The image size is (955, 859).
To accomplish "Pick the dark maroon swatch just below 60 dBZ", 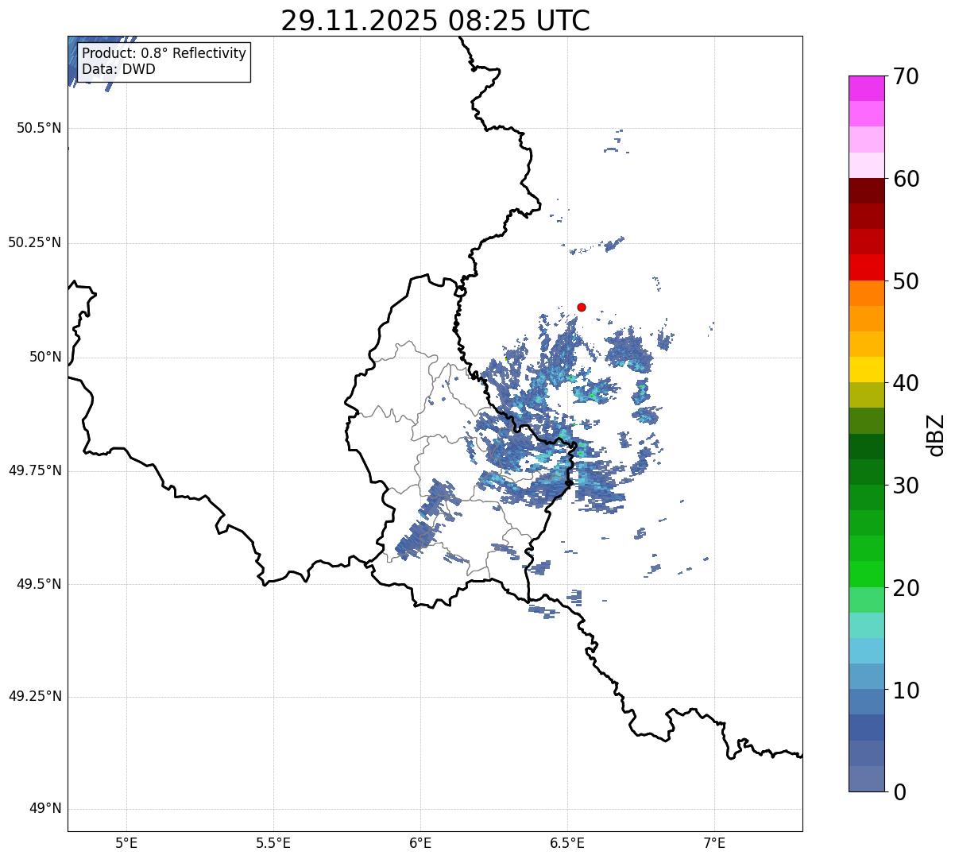I will click(x=866, y=191).
